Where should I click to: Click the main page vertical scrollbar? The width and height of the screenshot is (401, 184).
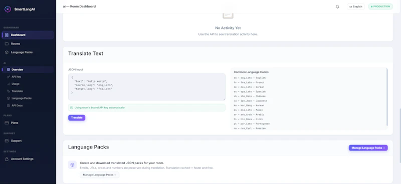pyautogui.click(x=399, y=135)
